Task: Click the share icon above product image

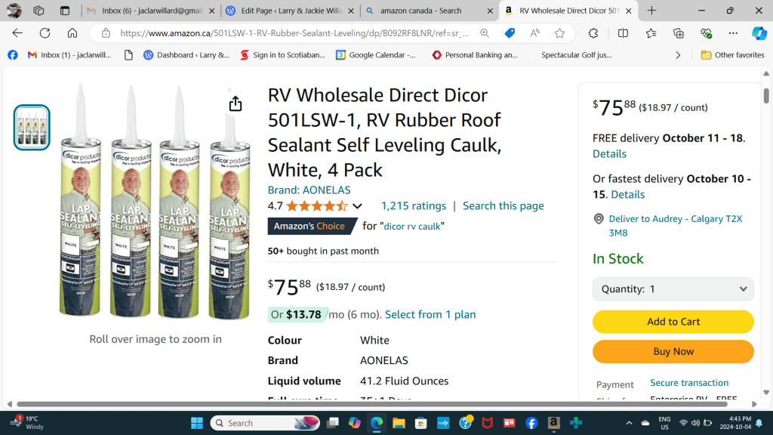Action: (x=236, y=103)
